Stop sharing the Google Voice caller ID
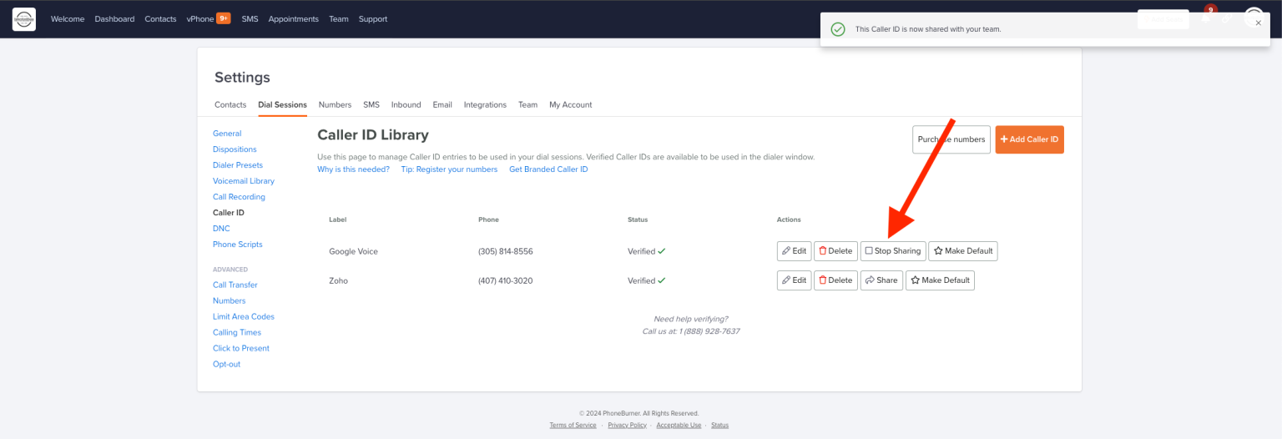Screen dimensions: 1282x439 (893, 251)
